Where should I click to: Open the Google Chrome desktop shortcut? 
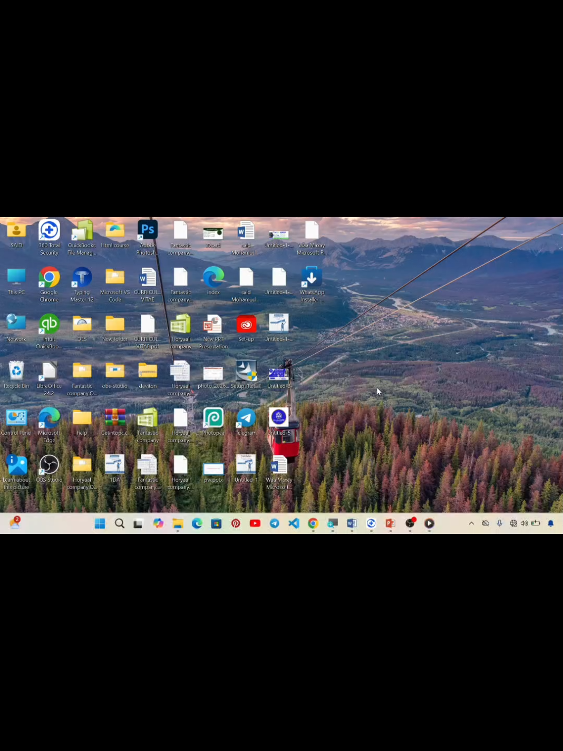coord(49,285)
